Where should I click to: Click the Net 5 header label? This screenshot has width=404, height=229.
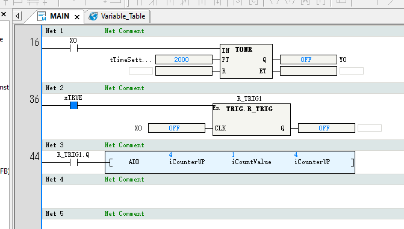[x=54, y=213]
